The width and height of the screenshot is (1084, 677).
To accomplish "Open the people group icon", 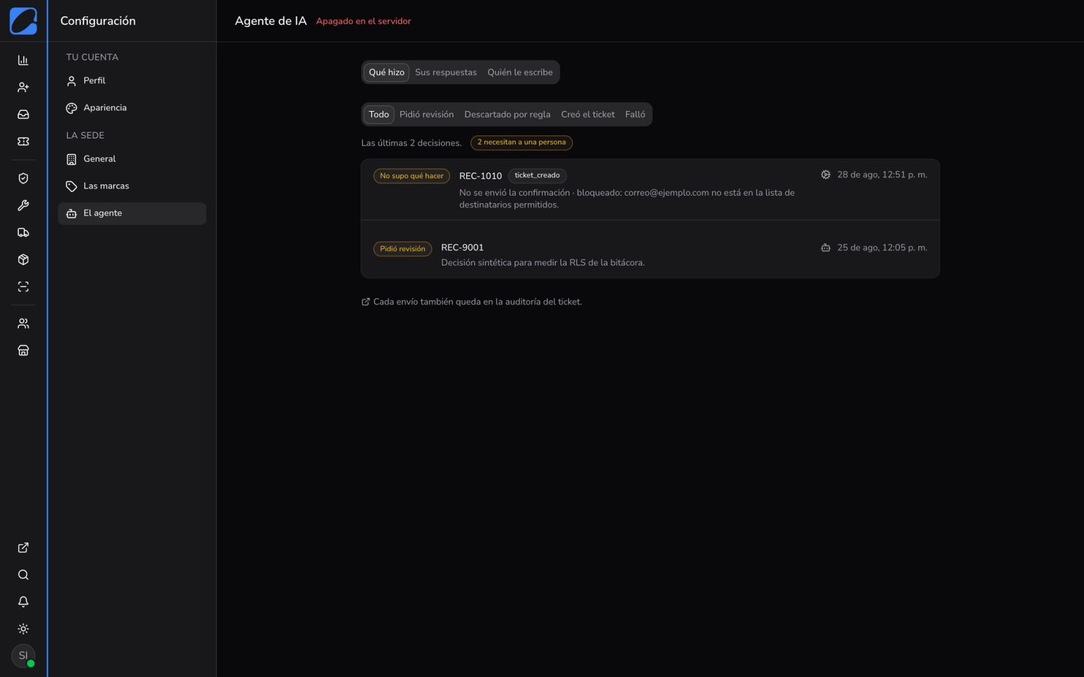I will 23,324.
